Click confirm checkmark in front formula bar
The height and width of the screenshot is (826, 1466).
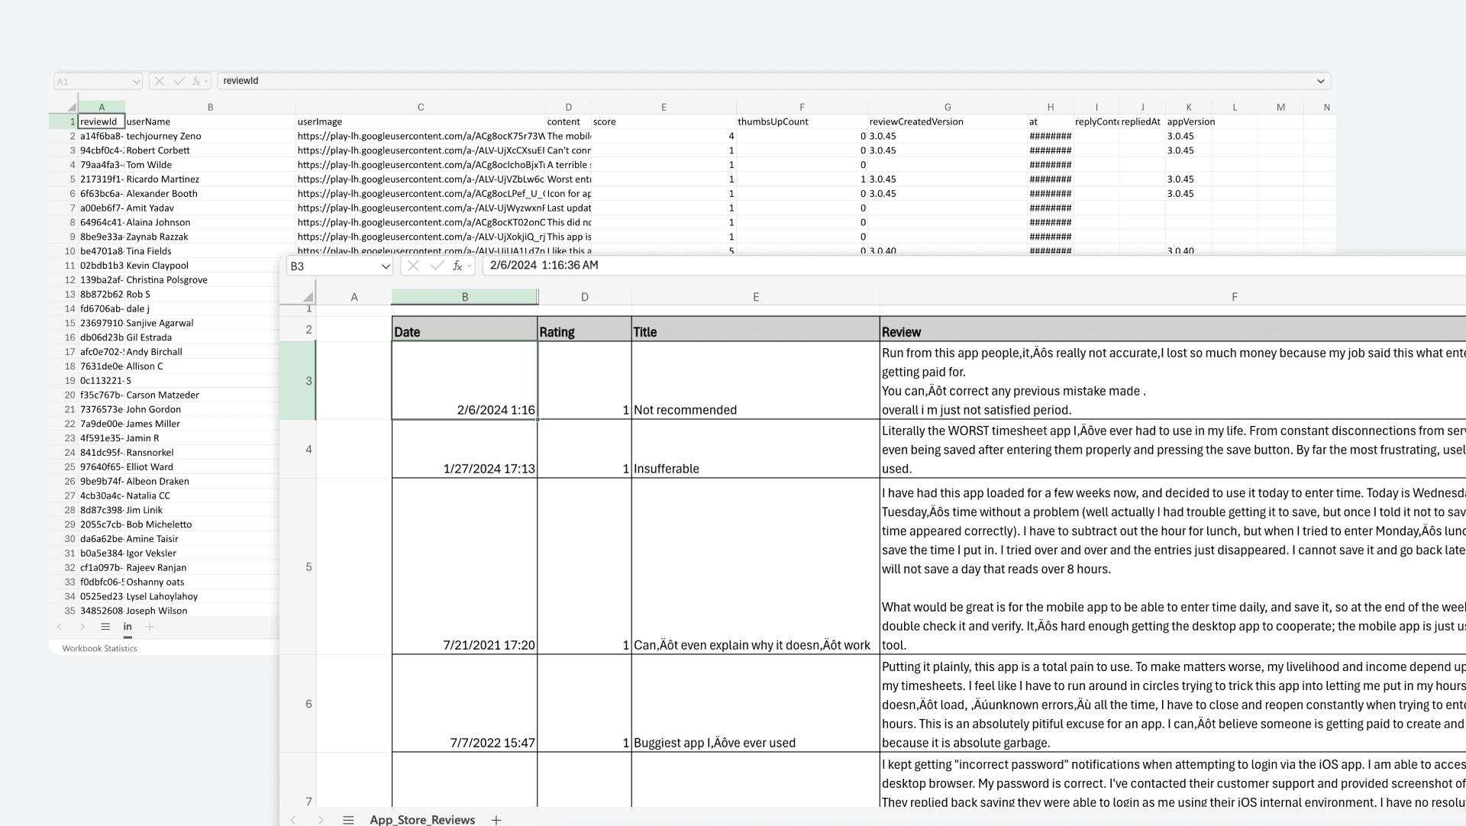(436, 266)
